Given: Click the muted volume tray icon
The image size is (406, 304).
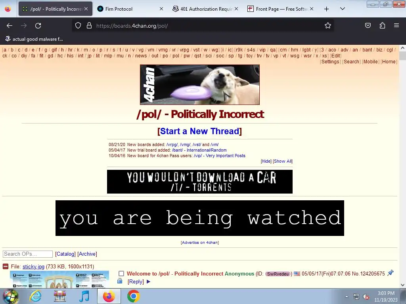Looking at the screenshot, I should [x=366, y=296].
